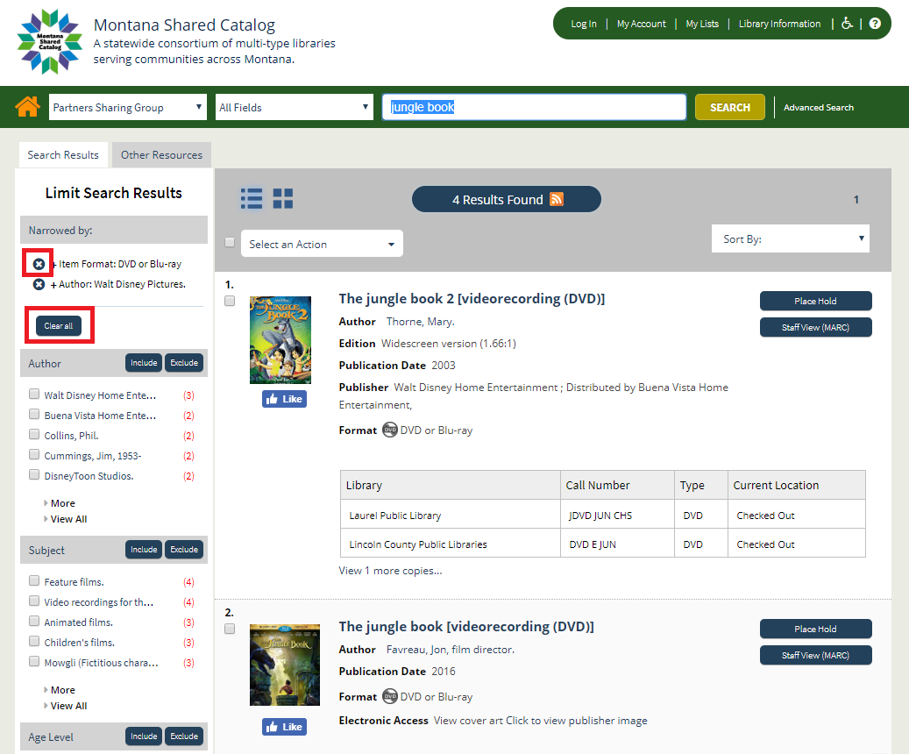Check the select-all results checkbox

[x=230, y=242]
